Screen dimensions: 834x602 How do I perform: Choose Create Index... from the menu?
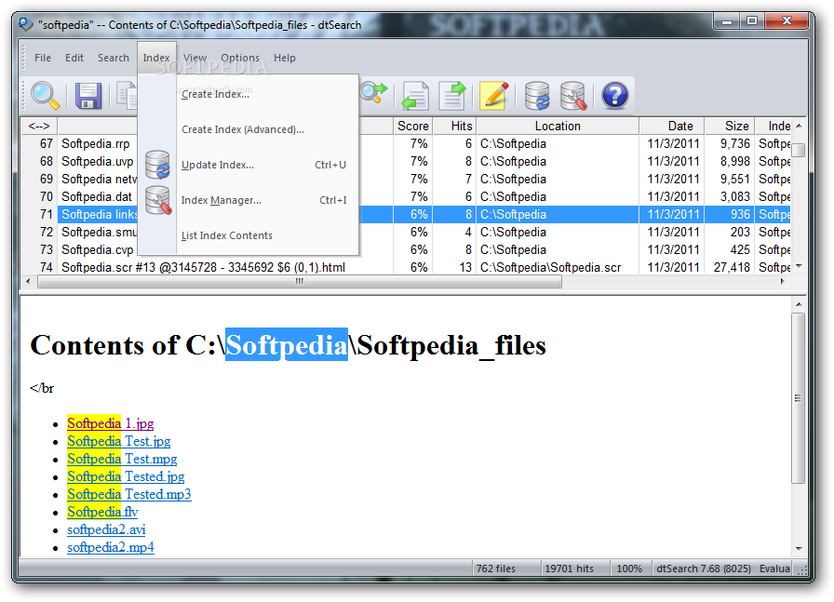pos(249,94)
